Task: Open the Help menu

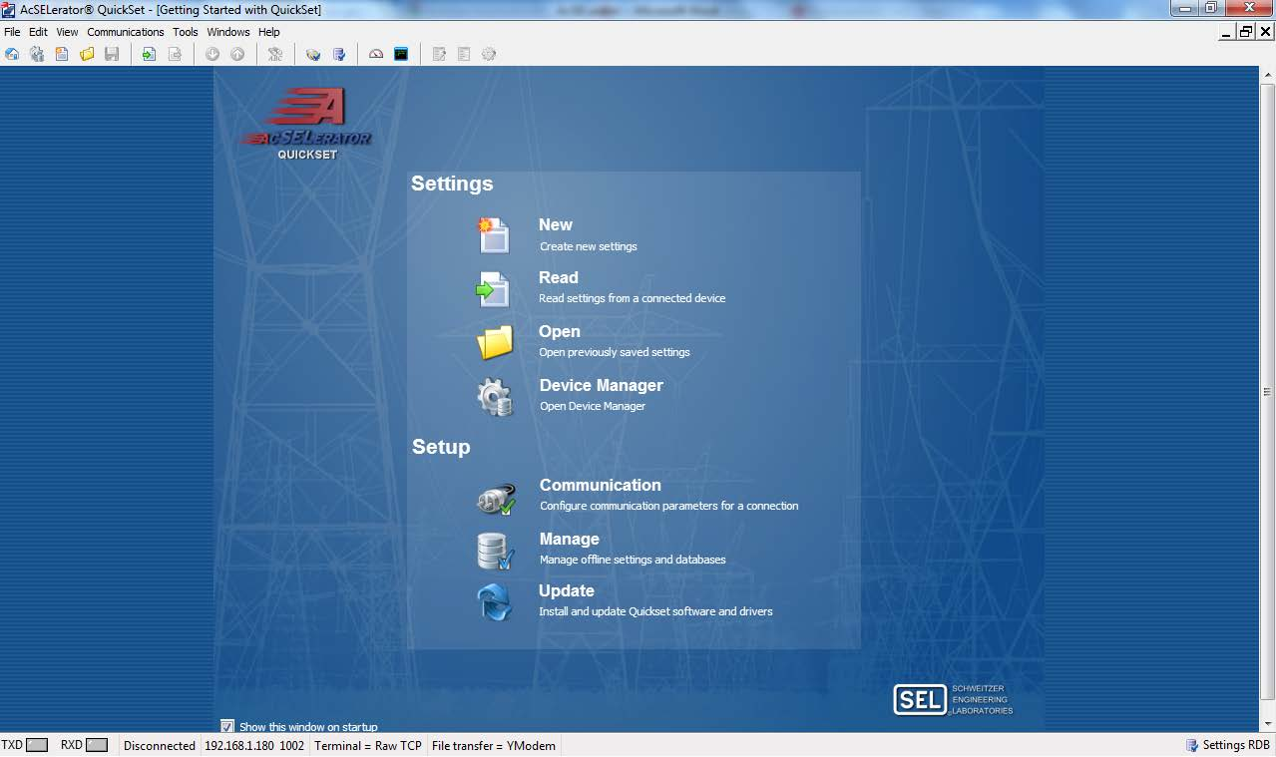Action: (269, 32)
